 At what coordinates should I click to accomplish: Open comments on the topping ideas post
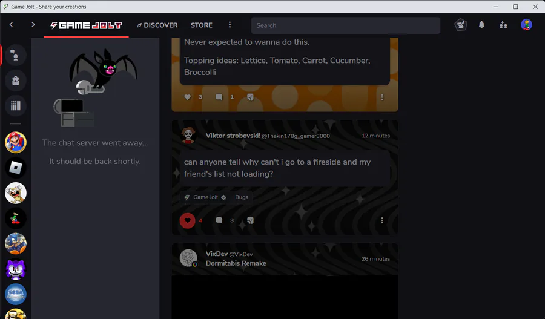click(219, 97)
